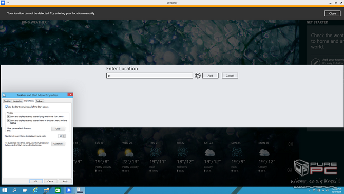Toggle Use the Start menu instead of Start screen
The image size is (344, 194).
(7, 107)
